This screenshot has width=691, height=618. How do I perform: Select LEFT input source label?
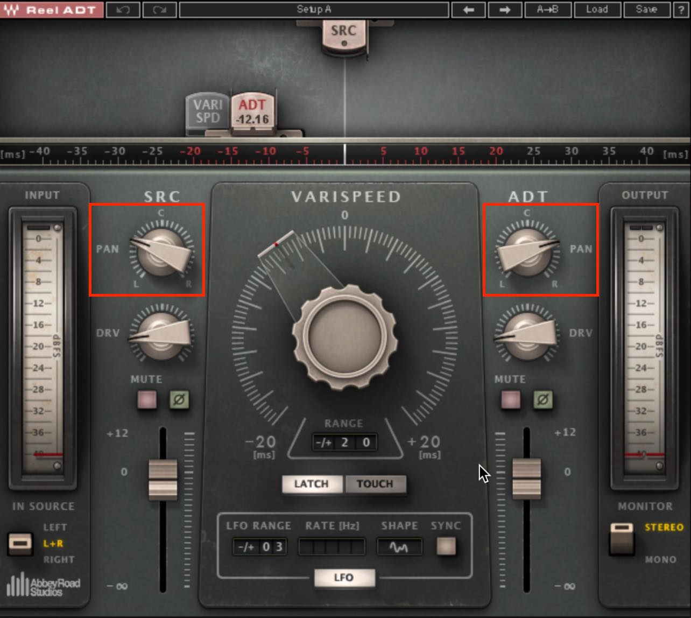[x=55, y=528]
